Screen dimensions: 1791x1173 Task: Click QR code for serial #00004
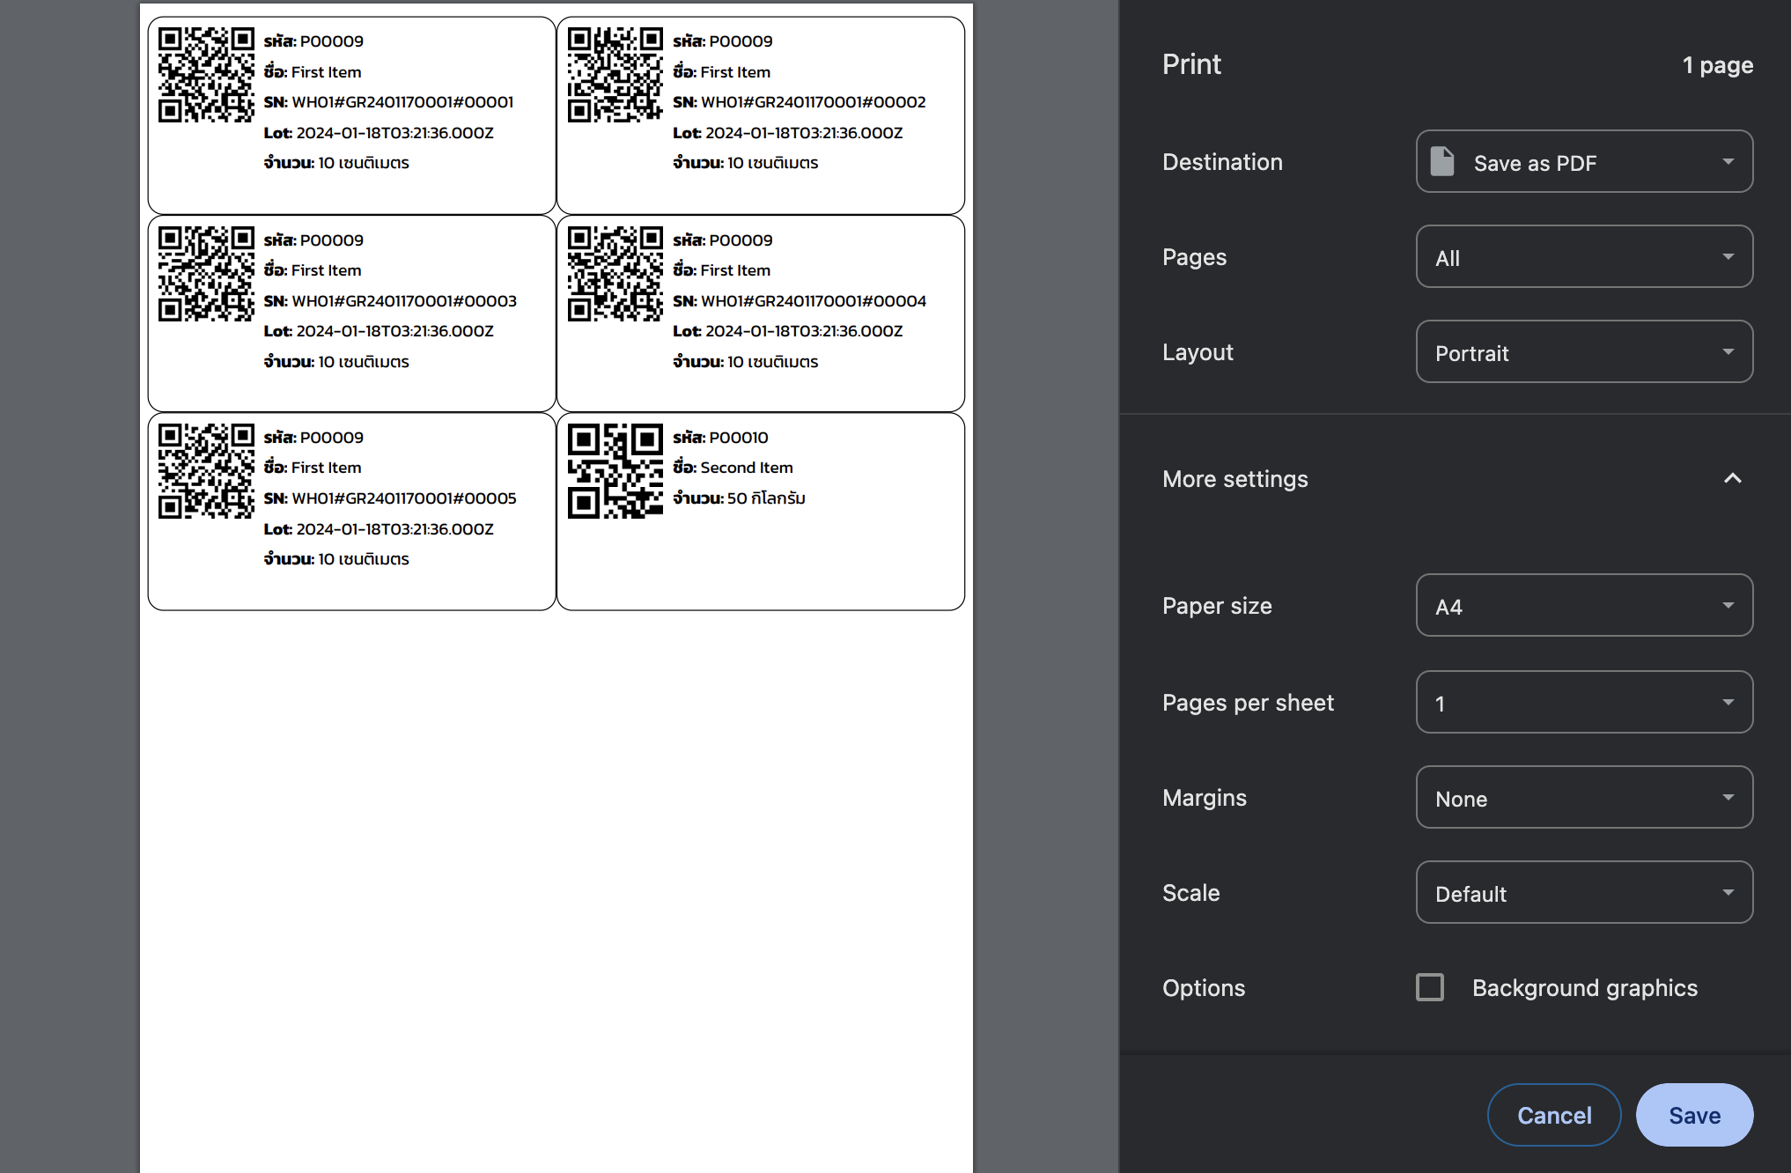tap(615, 274)
